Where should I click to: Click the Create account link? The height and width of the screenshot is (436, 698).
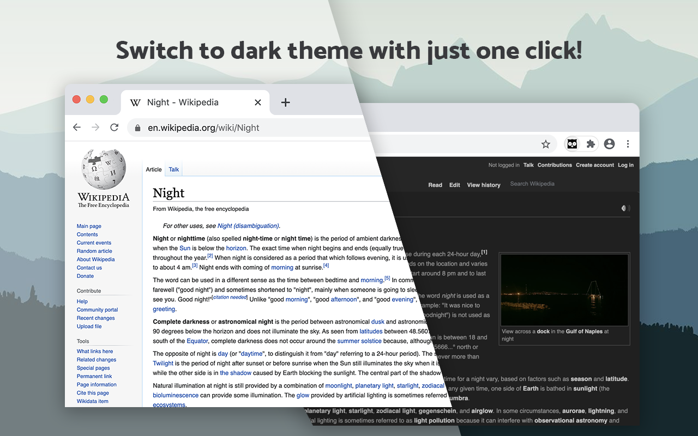tap(595, 165)
